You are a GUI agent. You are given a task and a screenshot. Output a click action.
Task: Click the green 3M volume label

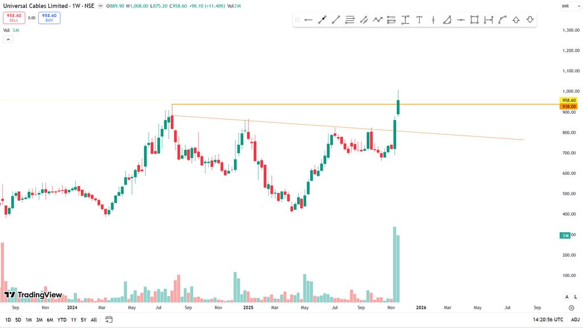[x=565, y=235]
